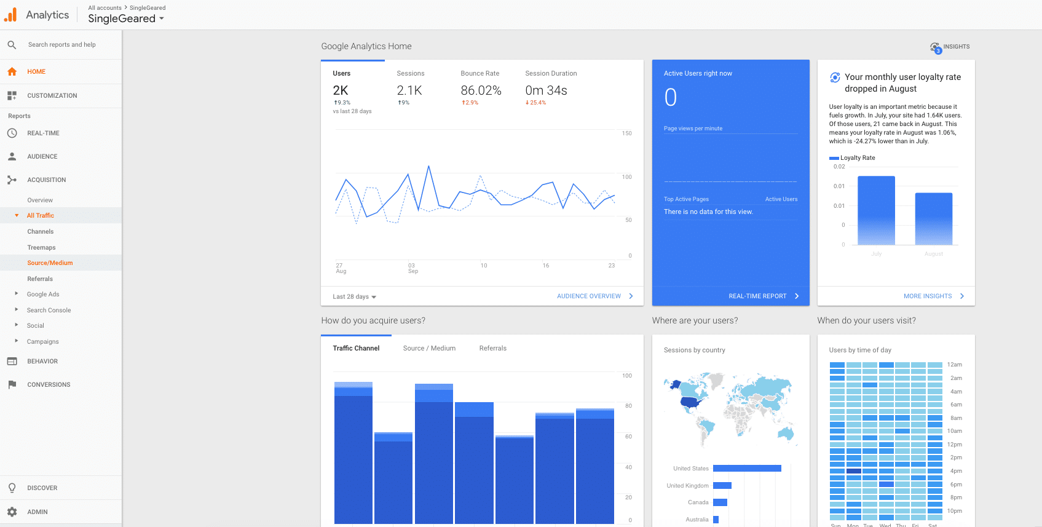Click the United Kingdom sessions bar

(722, 486)
